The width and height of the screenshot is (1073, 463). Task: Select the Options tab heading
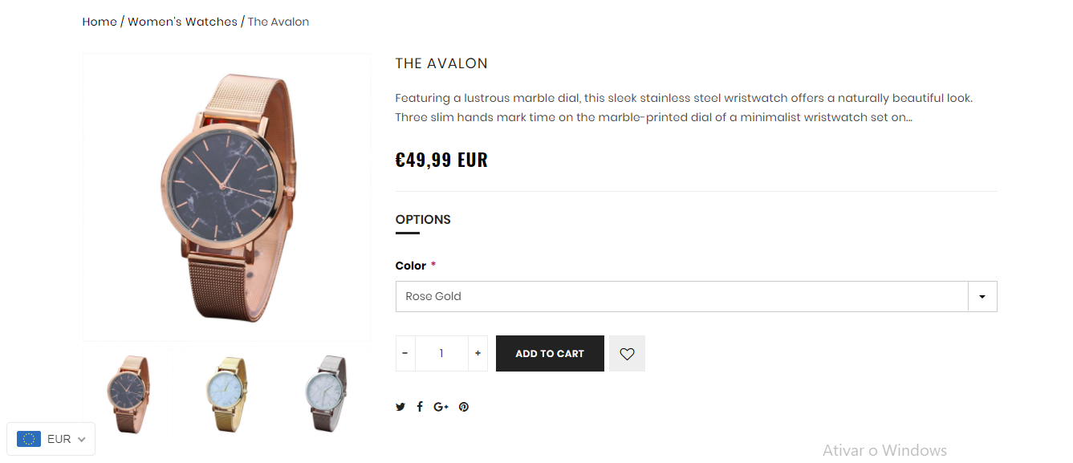coord(423,220)
